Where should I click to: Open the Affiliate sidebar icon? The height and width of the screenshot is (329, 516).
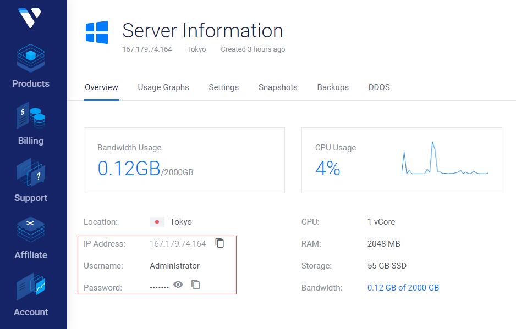(x=31, y=231)
